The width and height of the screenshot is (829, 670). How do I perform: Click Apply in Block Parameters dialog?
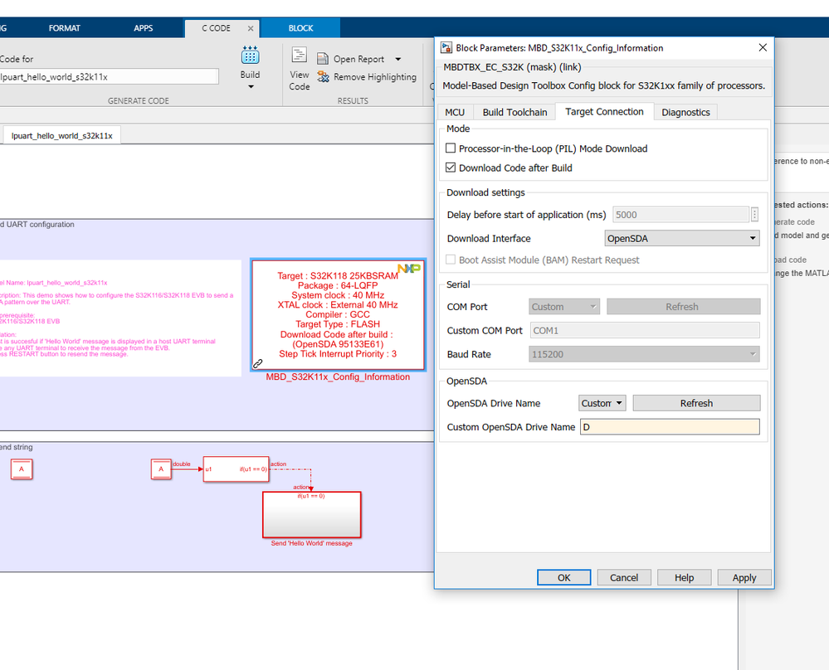(x=744, y=577)
